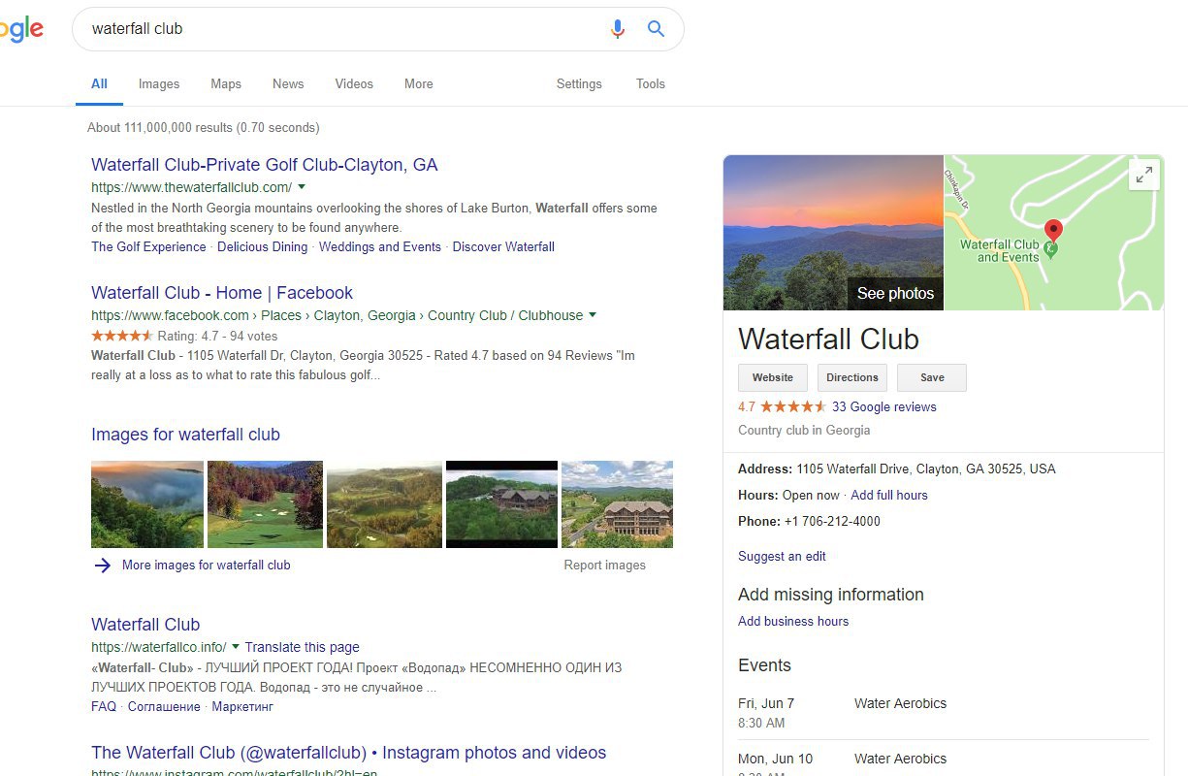
Task: Click the blue search magnifier icon
Action: [x=657, y=29]
